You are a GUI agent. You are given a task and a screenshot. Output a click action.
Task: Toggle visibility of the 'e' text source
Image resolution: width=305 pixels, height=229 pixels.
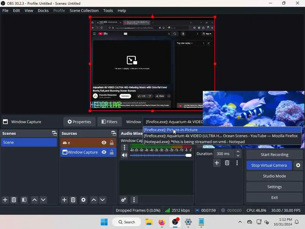click(x=104, y=143)
